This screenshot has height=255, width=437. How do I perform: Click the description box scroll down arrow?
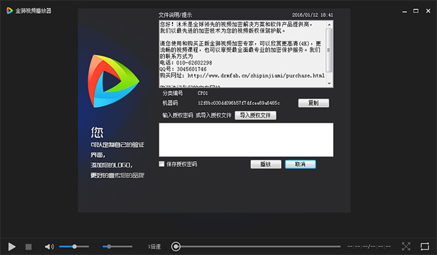point(329,83)
